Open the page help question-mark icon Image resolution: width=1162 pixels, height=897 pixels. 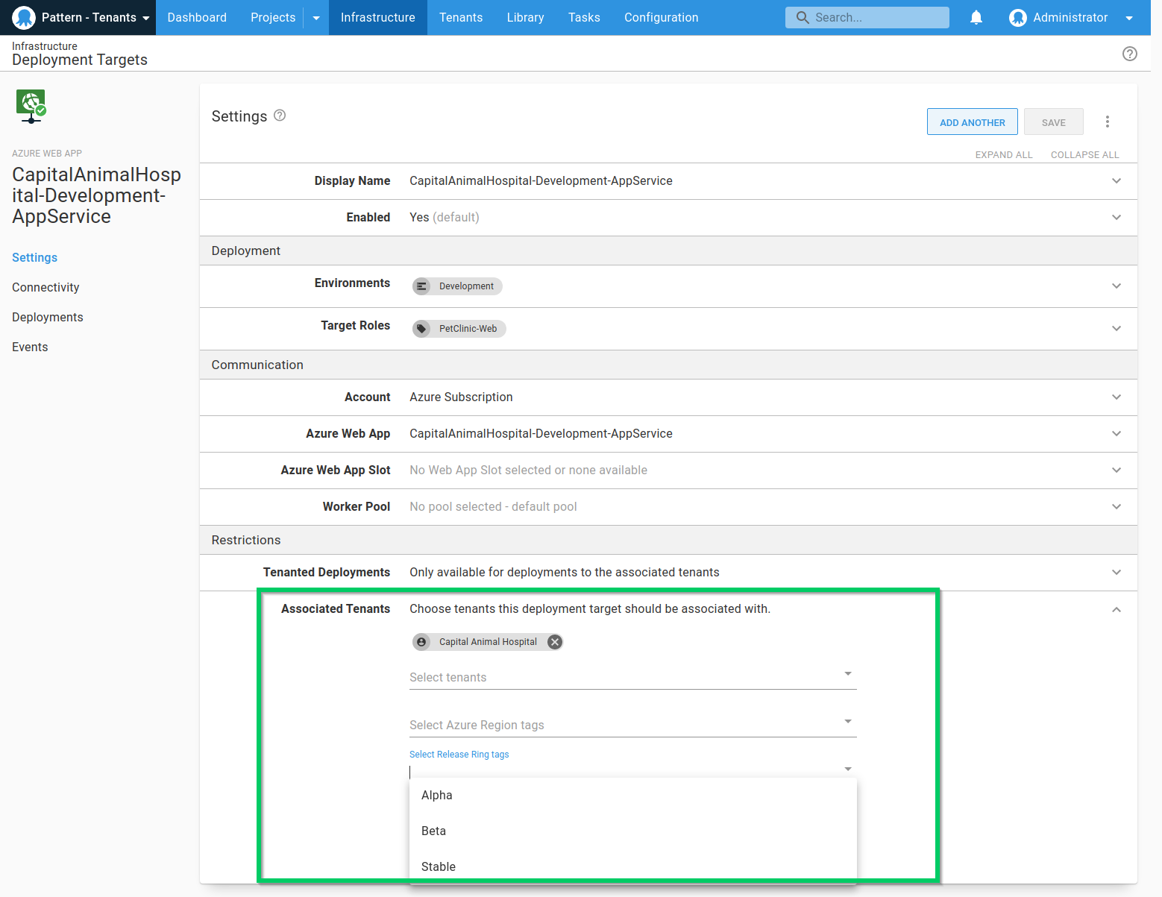coord(1129,54)
